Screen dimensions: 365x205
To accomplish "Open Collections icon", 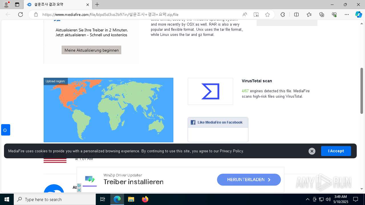I will (x=322, y=15).
